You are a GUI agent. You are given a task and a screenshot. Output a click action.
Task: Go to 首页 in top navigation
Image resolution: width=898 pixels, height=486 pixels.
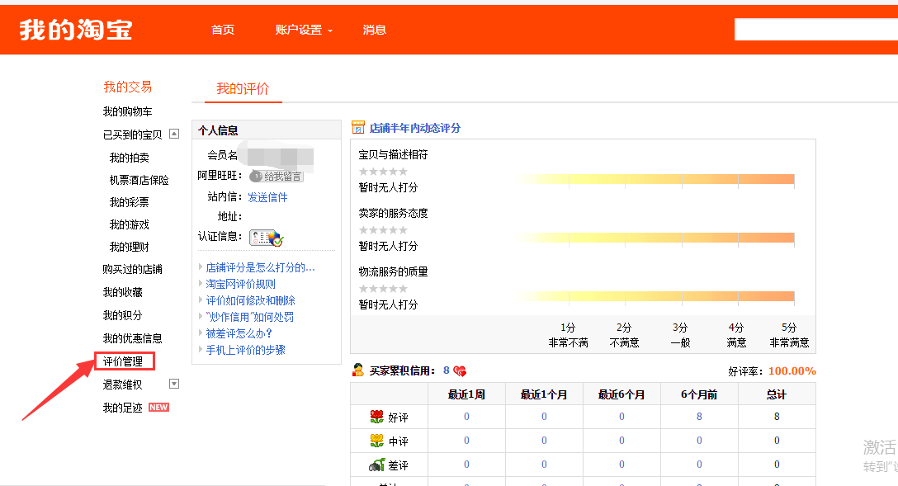(223, 30)
